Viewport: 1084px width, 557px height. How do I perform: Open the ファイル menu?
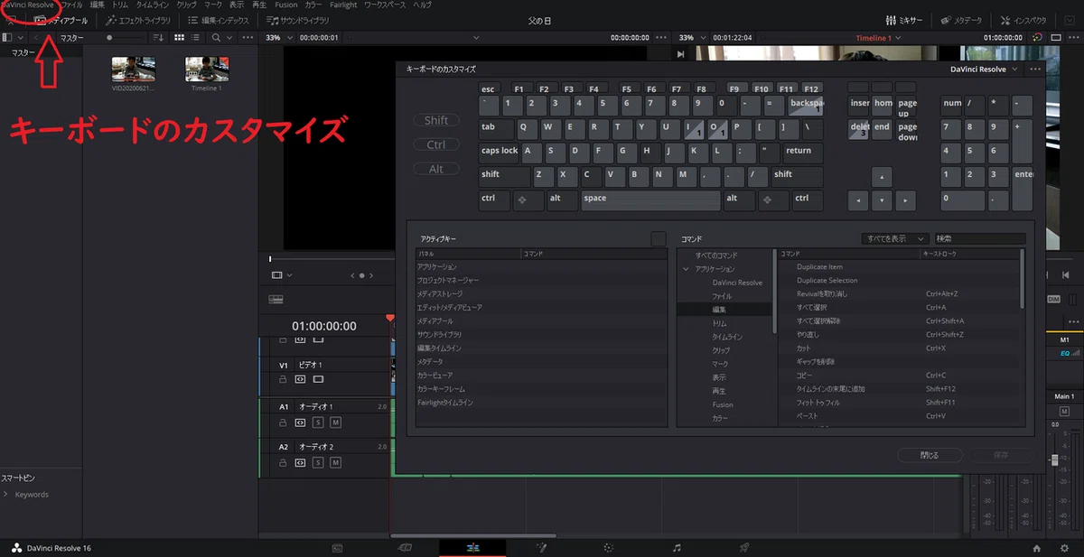70,5
